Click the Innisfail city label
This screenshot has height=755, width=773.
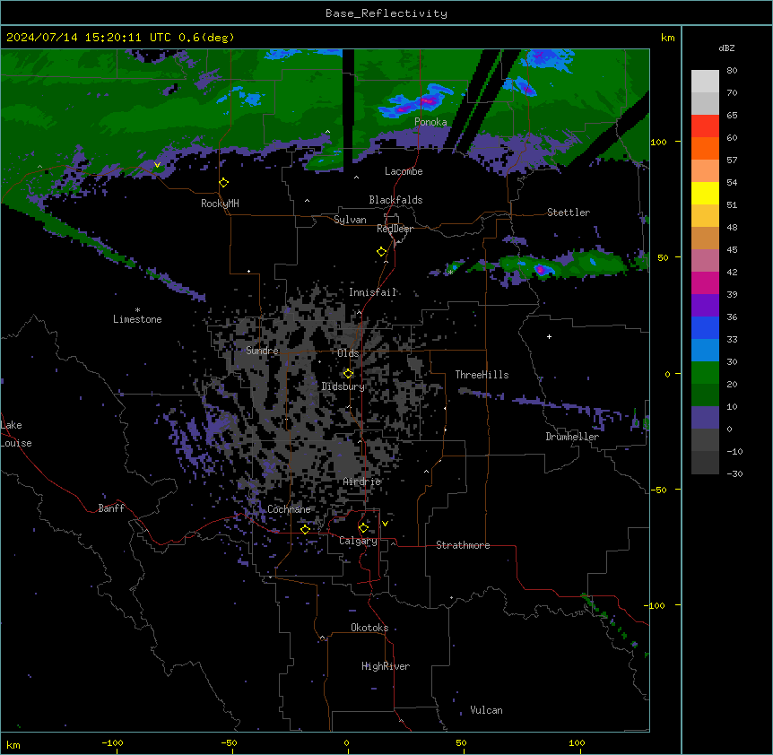tap(373, 292)
